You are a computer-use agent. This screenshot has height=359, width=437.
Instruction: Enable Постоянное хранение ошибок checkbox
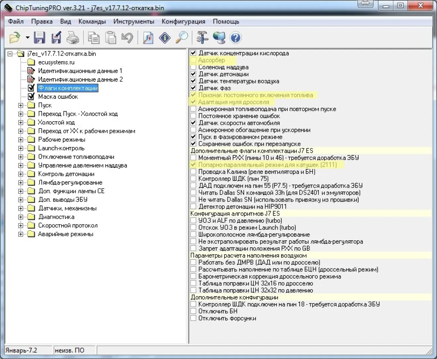pos(193,116)
